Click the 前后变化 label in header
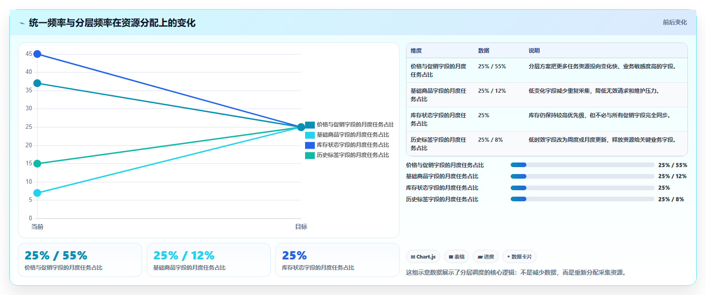The image size is (706, 295). (675, 22)
